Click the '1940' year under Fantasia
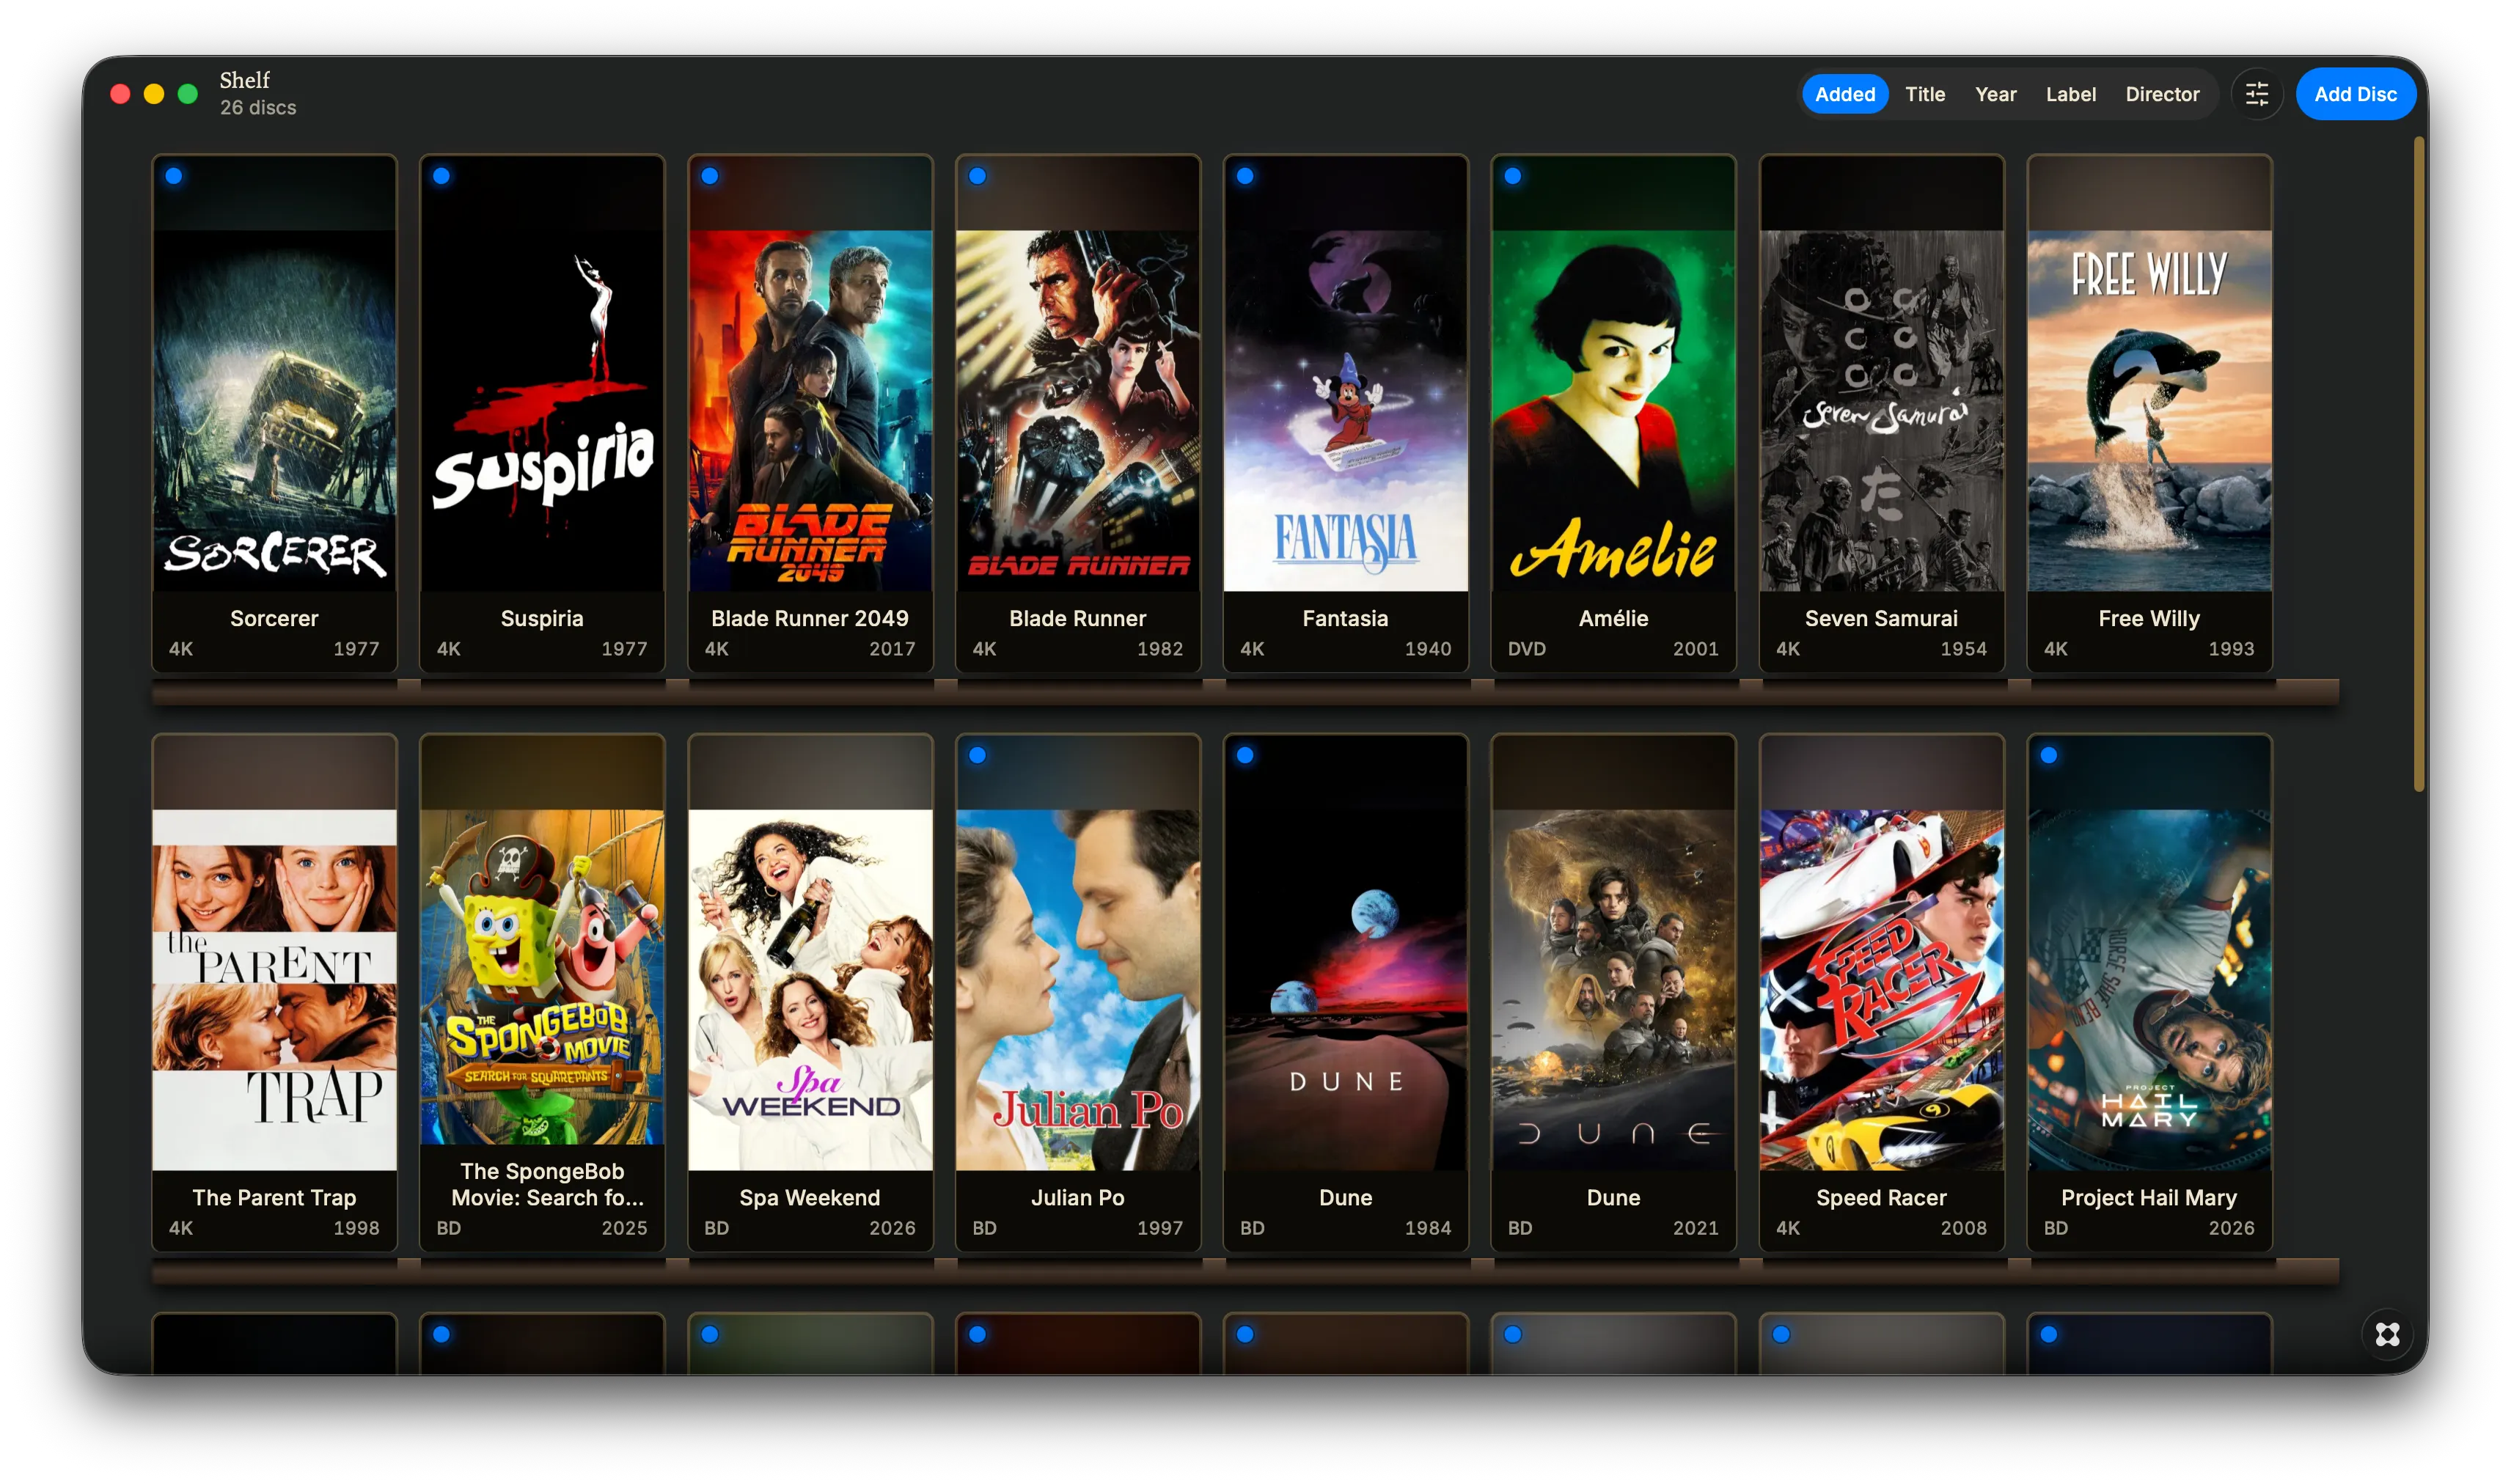2511x1484 pixels. (1427, 648)
